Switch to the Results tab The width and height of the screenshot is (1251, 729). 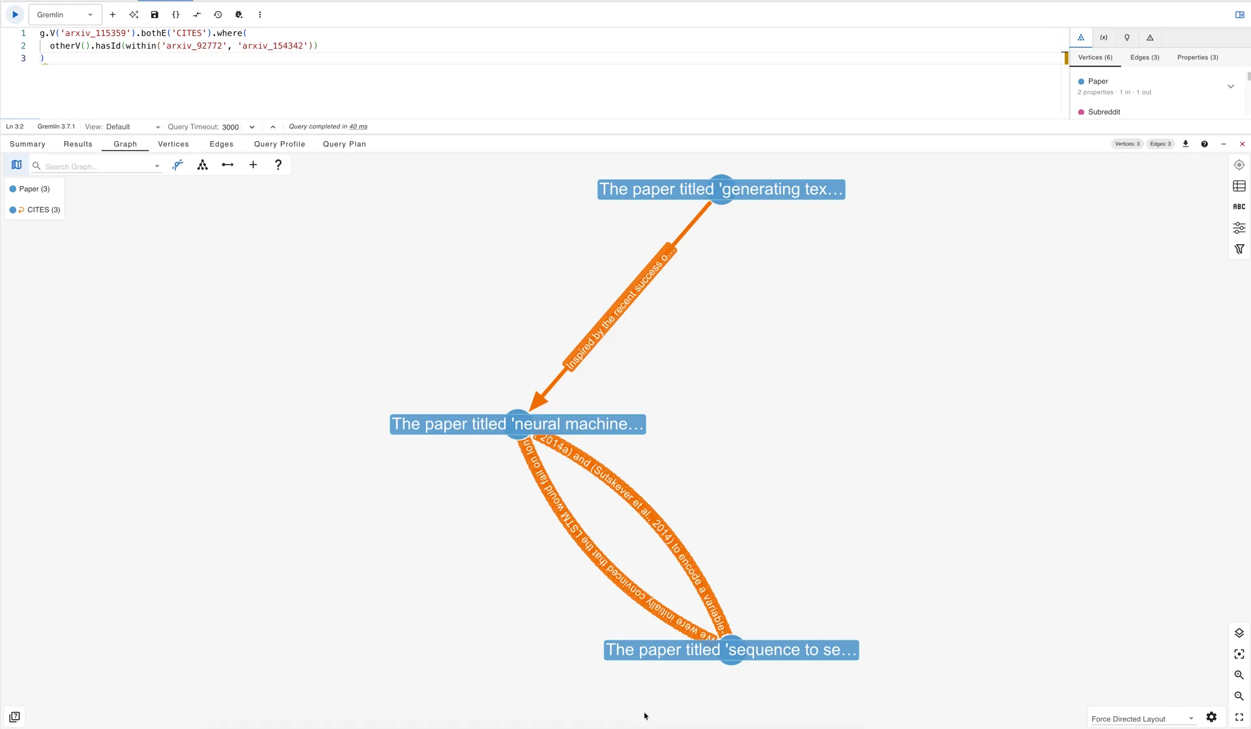pyautogui.click(x=78, y=144)
